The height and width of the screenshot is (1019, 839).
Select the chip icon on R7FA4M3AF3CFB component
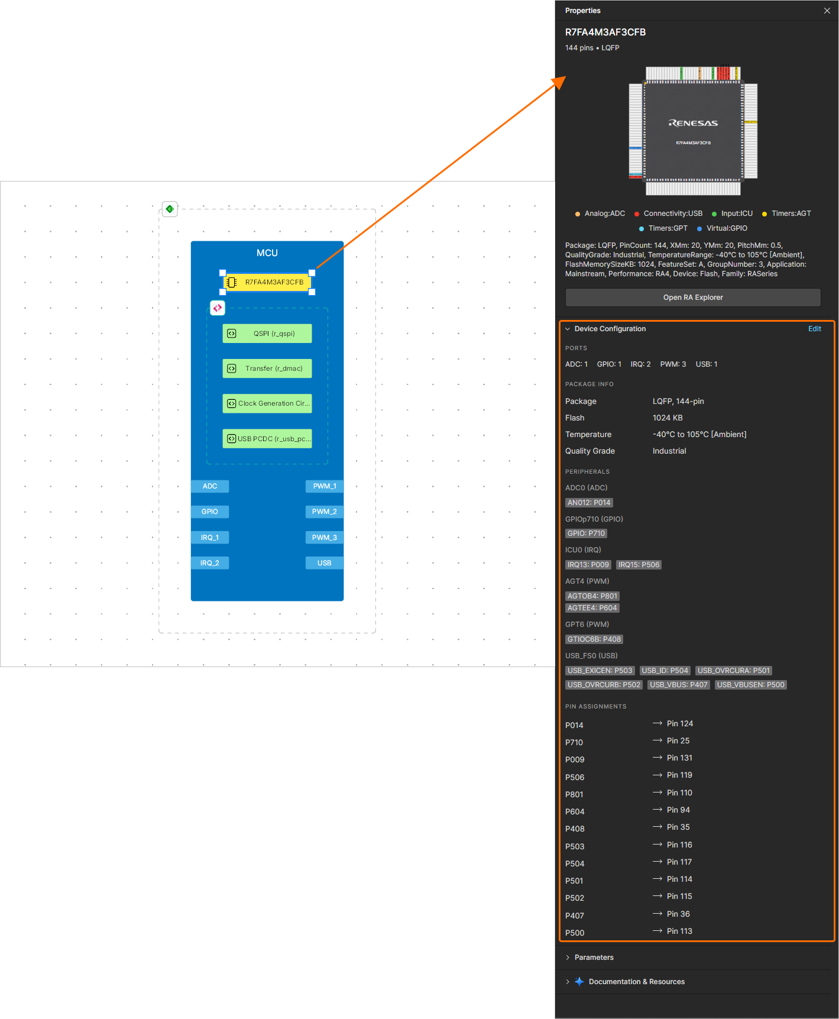232,282
